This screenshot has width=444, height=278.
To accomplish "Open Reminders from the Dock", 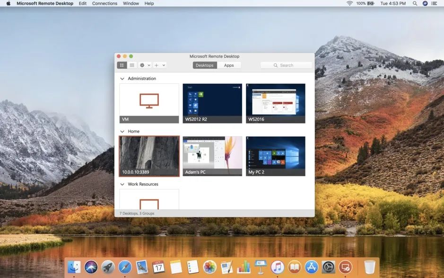I will pos(193,267).
